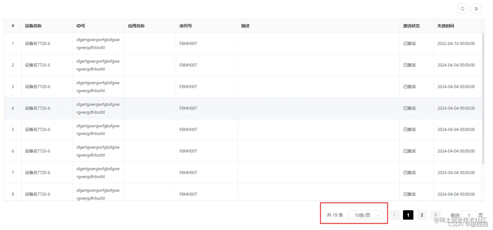
Task: Click row number 4 cell
Action: (x=13, y=108)
